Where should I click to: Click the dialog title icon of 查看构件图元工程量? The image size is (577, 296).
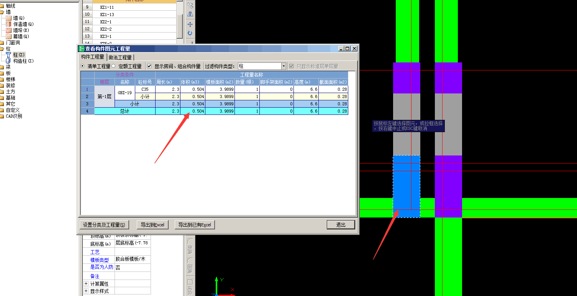click(x=81, y=49)
